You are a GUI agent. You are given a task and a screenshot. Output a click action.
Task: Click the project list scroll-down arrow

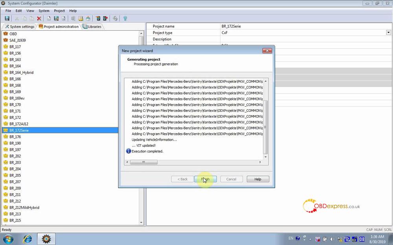click(141, 223)
